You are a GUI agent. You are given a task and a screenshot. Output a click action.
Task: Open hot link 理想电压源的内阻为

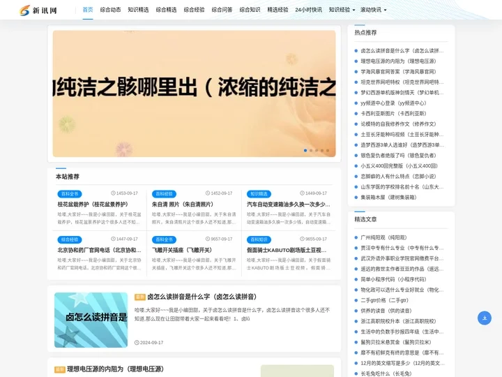click(x=398, y=61)
